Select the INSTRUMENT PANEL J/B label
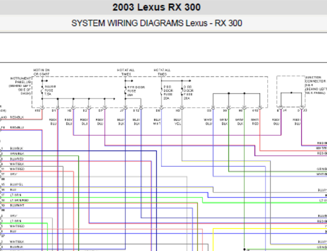This screenshot has height=251, width=327. (20, 86)
